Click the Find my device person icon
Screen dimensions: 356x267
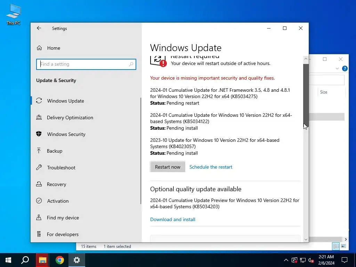click(39, 217)
